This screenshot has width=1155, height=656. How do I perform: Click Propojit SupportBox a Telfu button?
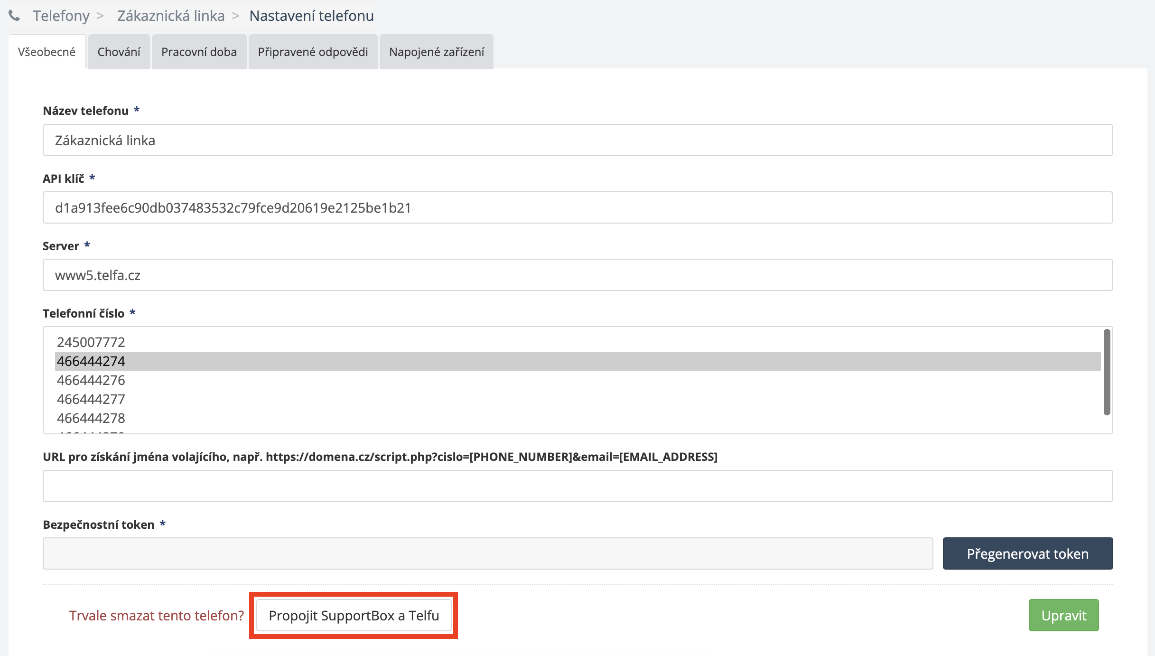click(354, 616)
